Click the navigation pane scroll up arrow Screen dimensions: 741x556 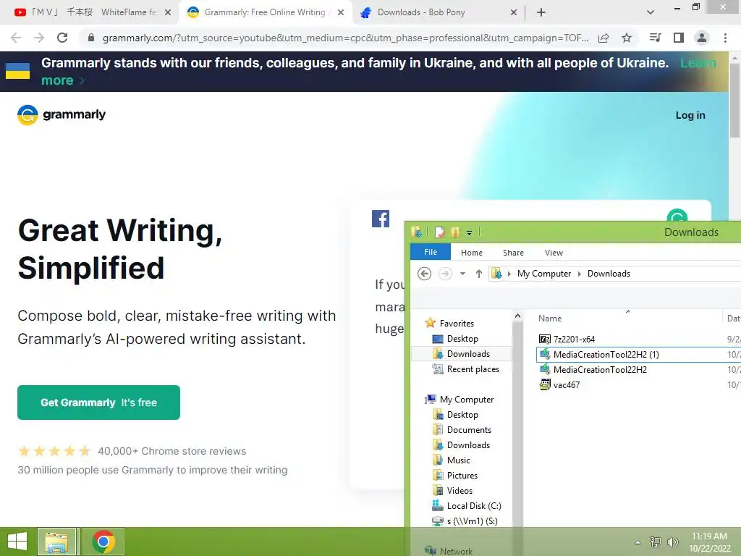coord(517,316)
